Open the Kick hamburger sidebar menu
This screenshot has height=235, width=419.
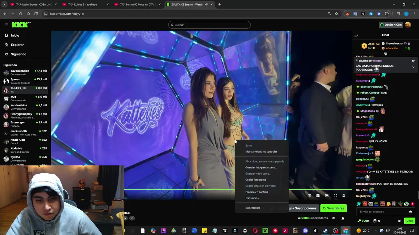(6, 25)
